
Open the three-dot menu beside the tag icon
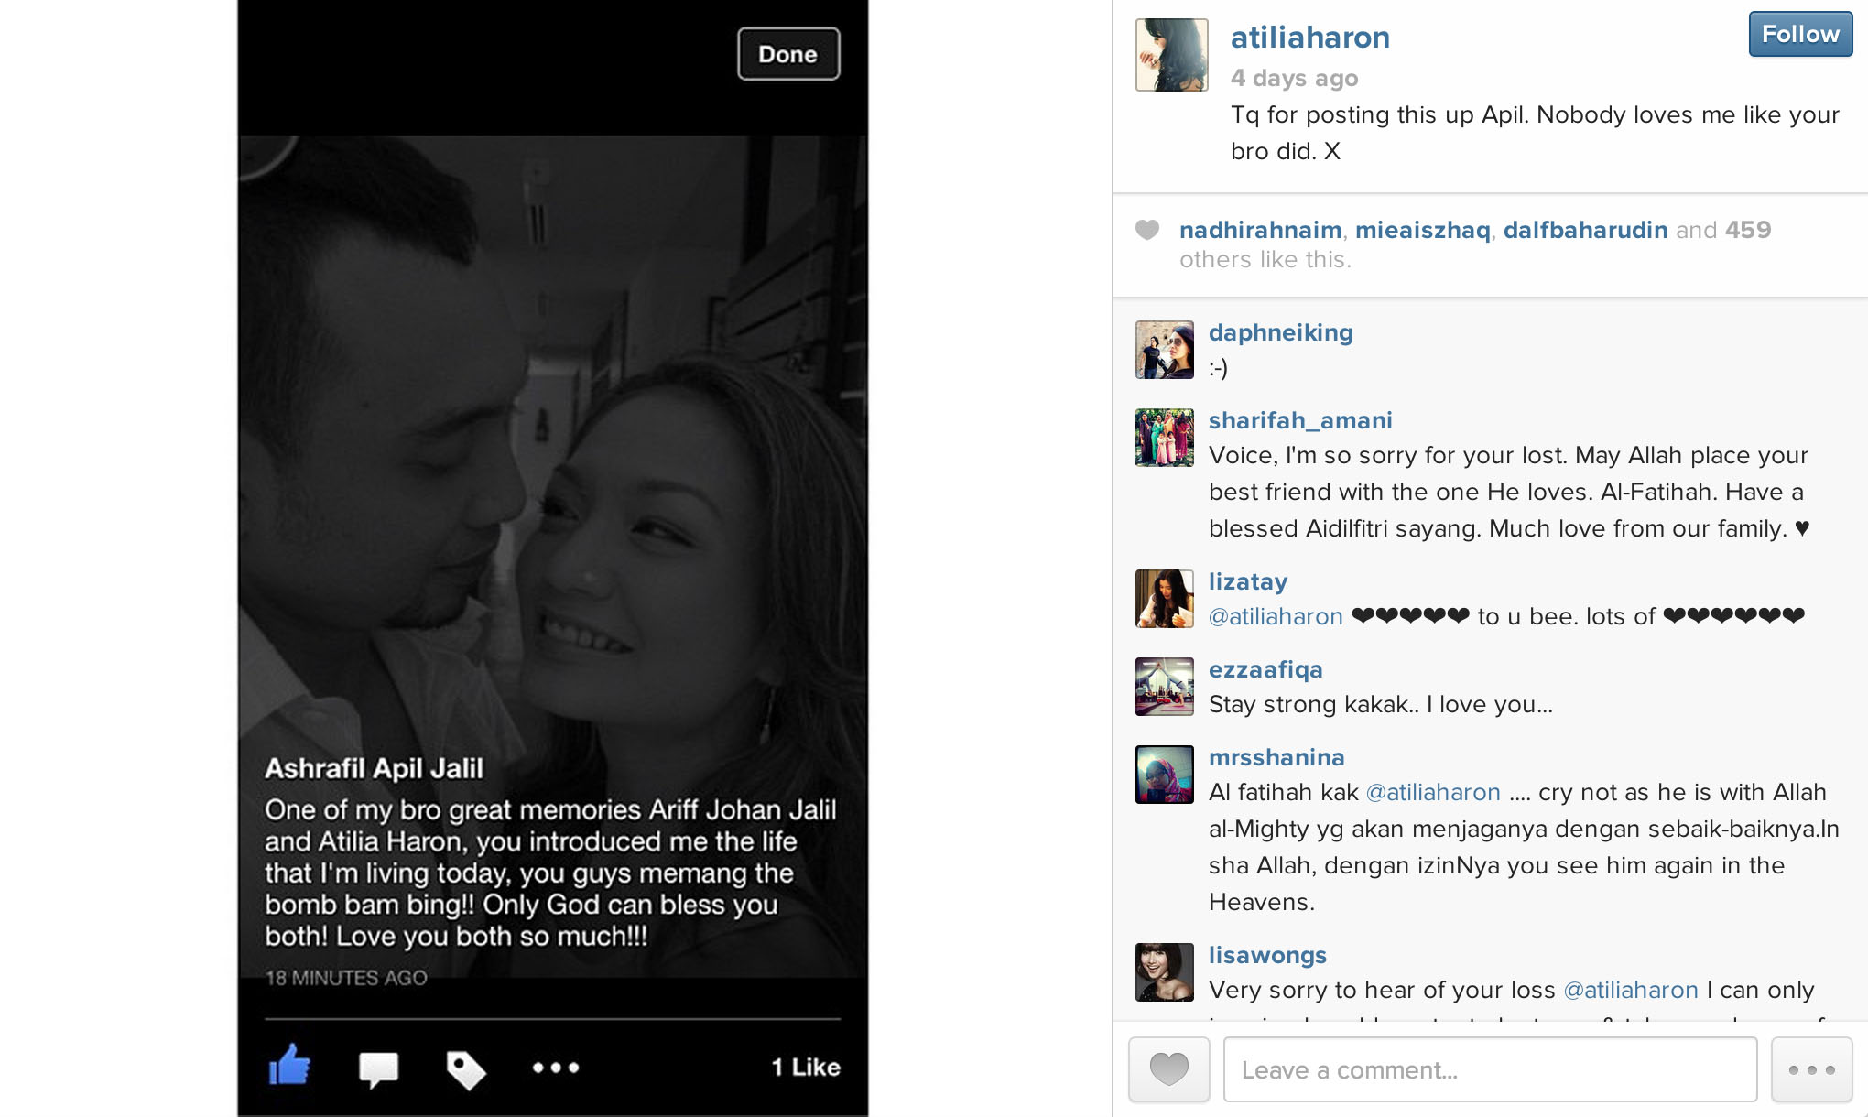[x=556, y=1068]
